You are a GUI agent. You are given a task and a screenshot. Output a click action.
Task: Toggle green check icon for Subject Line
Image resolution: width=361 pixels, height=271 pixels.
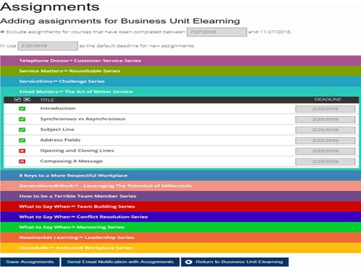click(22, 130)
